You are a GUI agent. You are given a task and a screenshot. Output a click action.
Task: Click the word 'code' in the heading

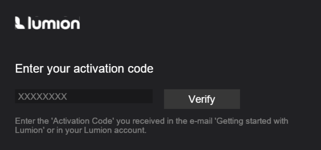(x=140, y=68)
